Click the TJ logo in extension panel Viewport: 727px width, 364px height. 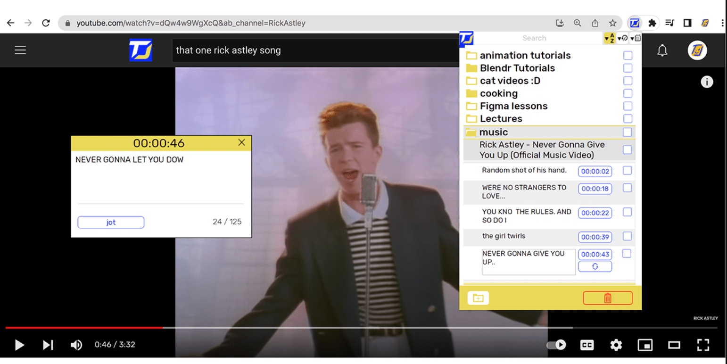(466, 38)
